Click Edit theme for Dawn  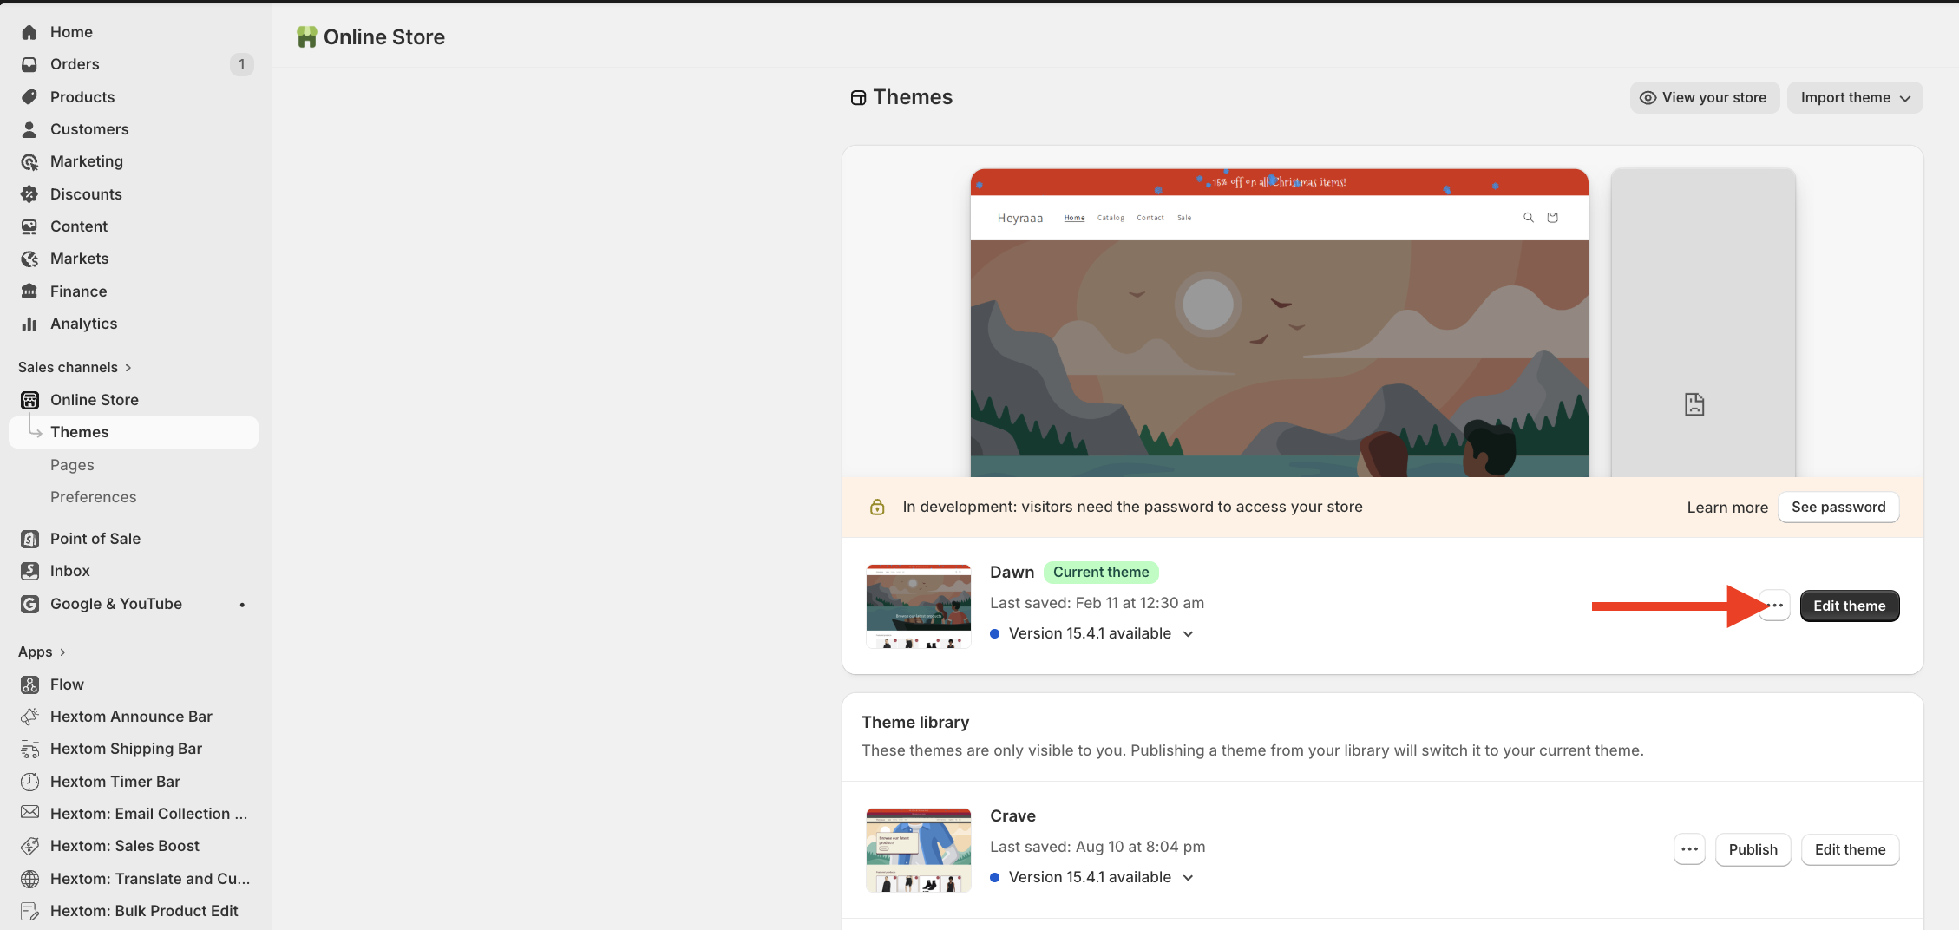1850,606
